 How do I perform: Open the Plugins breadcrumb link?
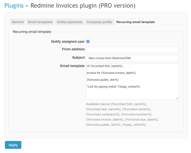click(14, 6)
